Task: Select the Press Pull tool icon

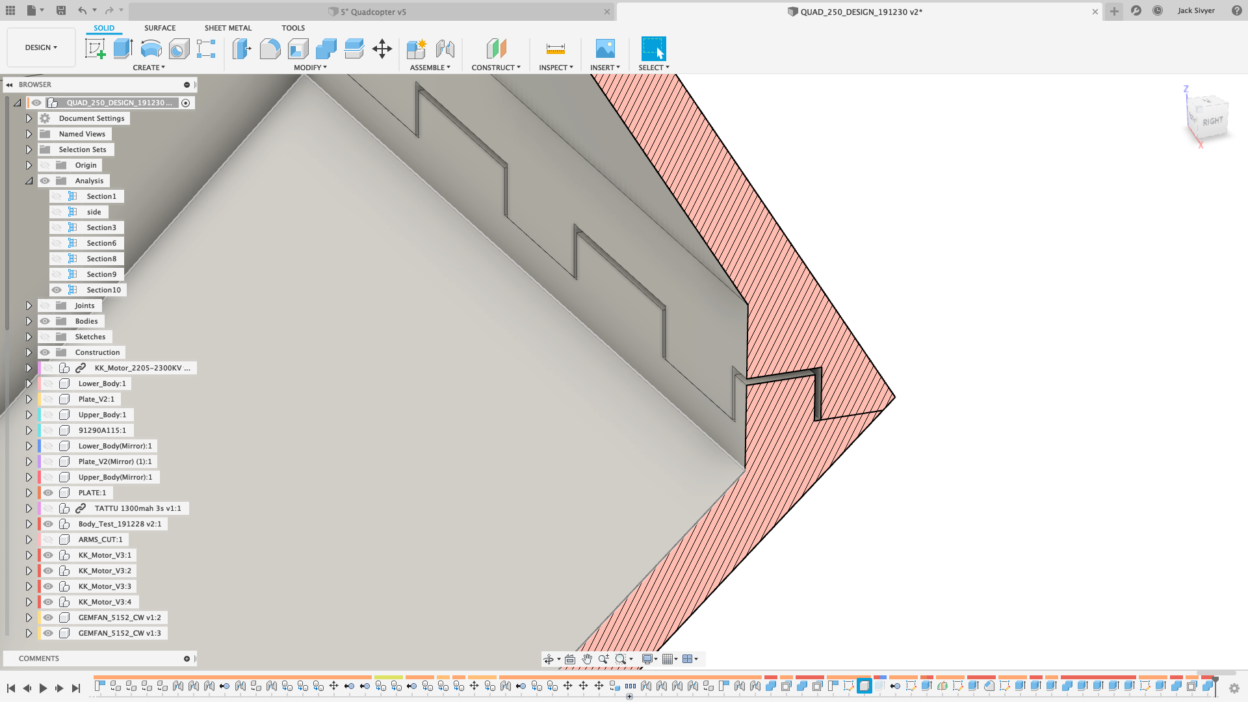Action: (242, 49)
